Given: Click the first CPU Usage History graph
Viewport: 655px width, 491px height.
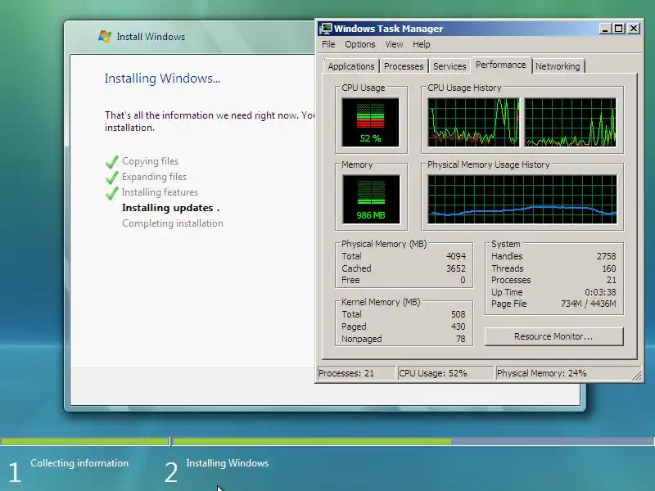Looking at the screenshot, I should [x=474, y=122].
